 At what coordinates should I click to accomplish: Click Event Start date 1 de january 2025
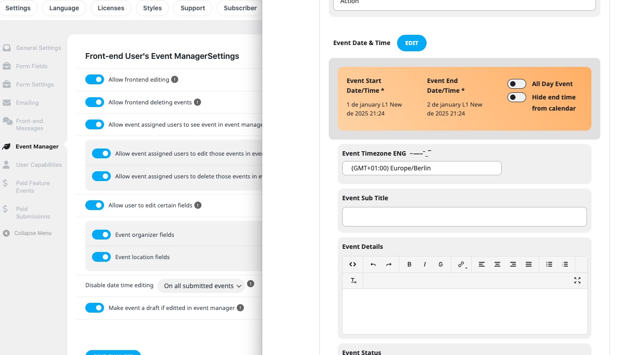point(374,109)
